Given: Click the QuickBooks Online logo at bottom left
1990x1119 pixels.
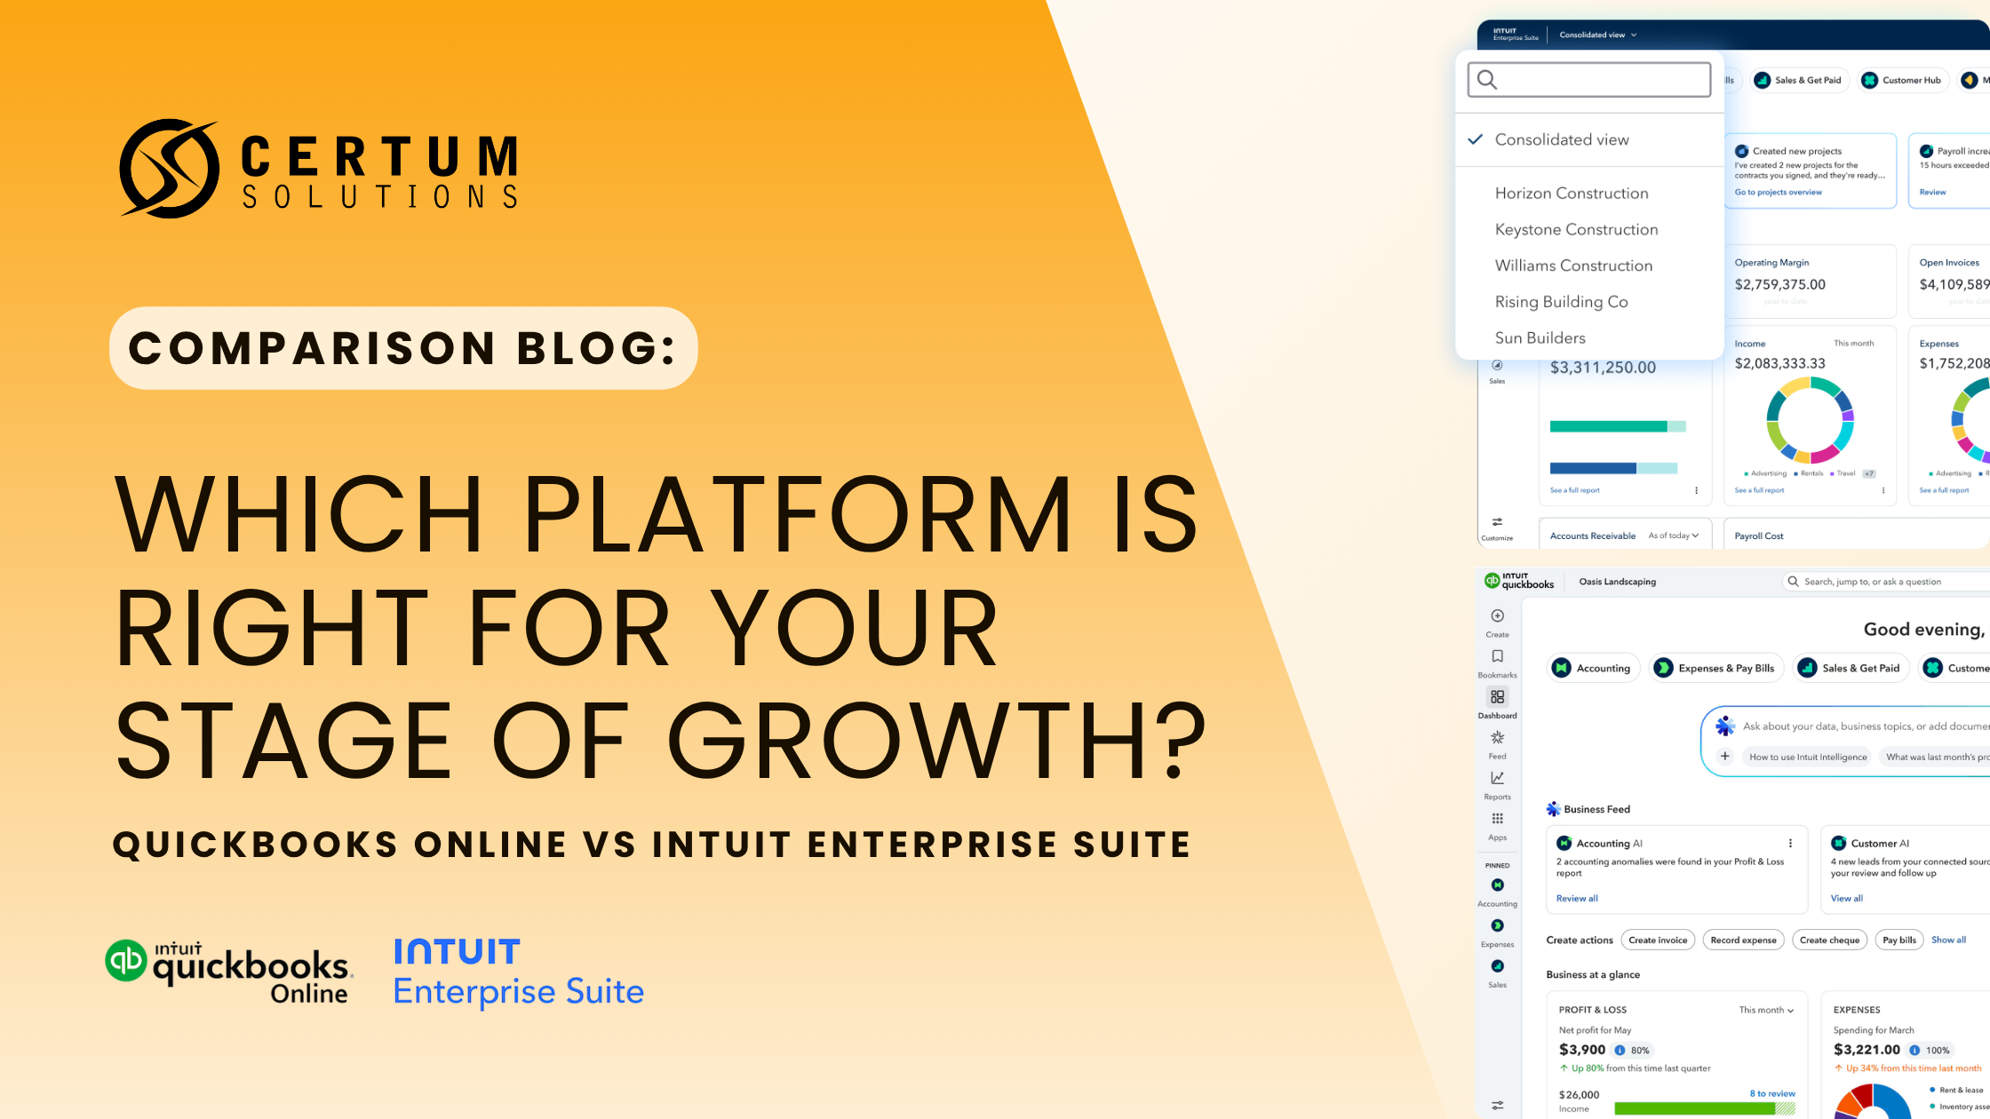Looking at the screenshot, I should pos(229,972).
